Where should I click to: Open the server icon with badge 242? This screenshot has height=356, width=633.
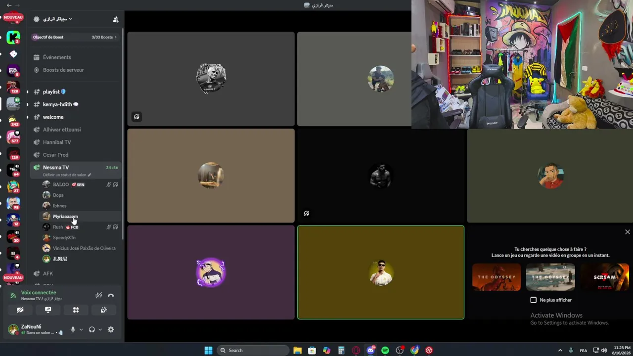point(13,121)
